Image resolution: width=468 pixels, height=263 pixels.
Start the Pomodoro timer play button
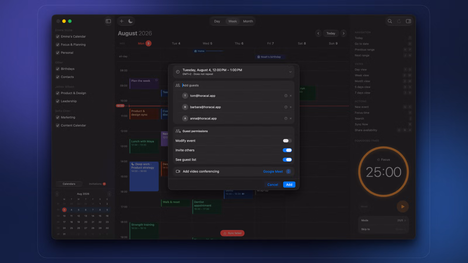click(x=403, y=207)
